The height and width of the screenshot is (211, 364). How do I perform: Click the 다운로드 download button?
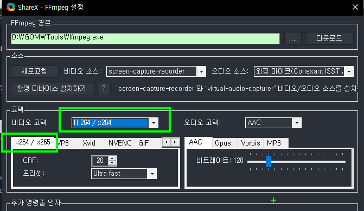330,38
